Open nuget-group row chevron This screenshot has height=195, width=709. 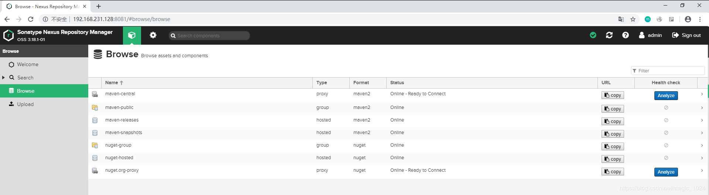tap(702, 146)
